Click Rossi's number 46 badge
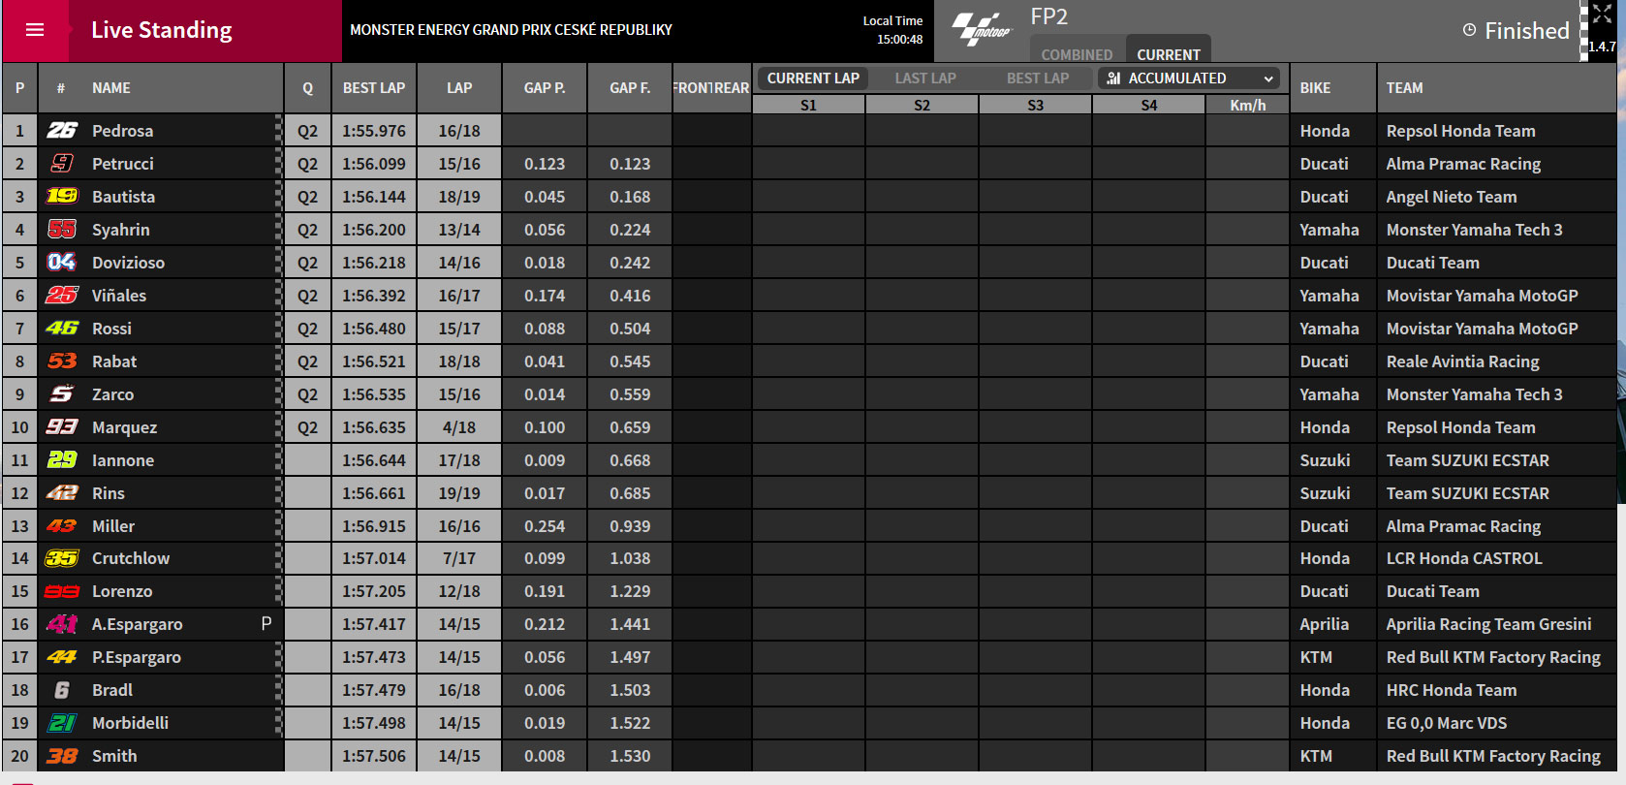This screenshot has width=1626, height=785. point(62,329)
